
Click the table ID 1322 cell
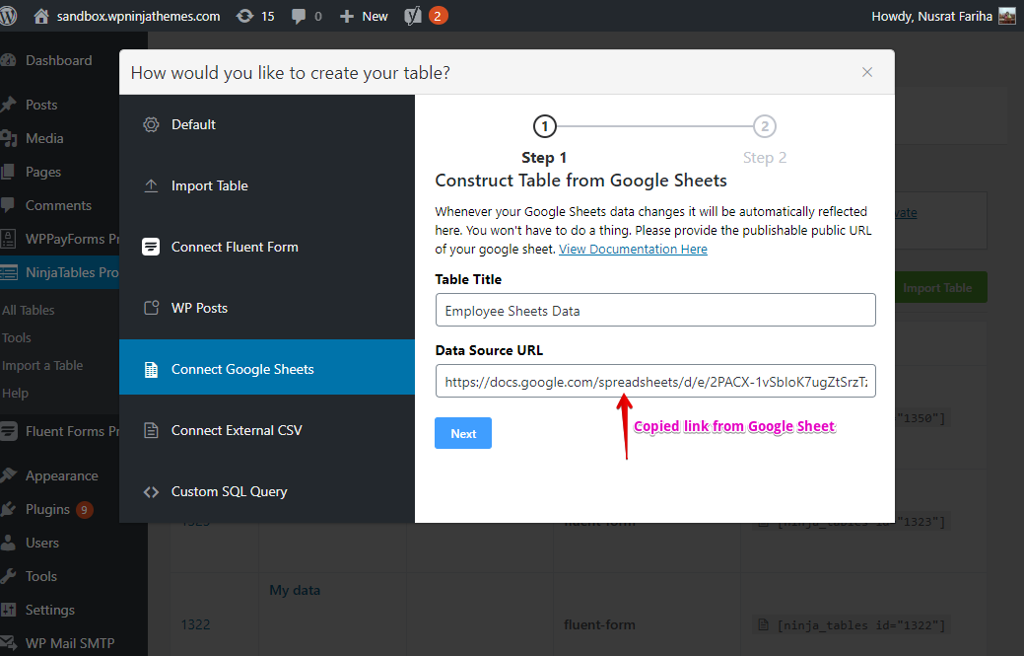(x=195, y=624)
